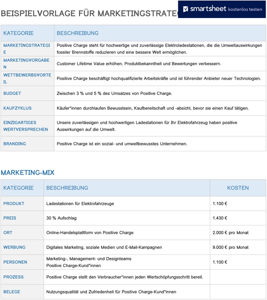
Task: Click the Käufer*innen durchlaufen Bewusstsein description
Action: coord(153,108)
